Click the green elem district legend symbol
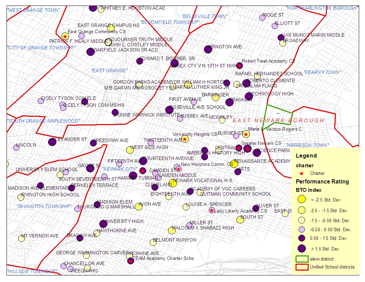The image size is (365, 282). (x=302, y=258)
